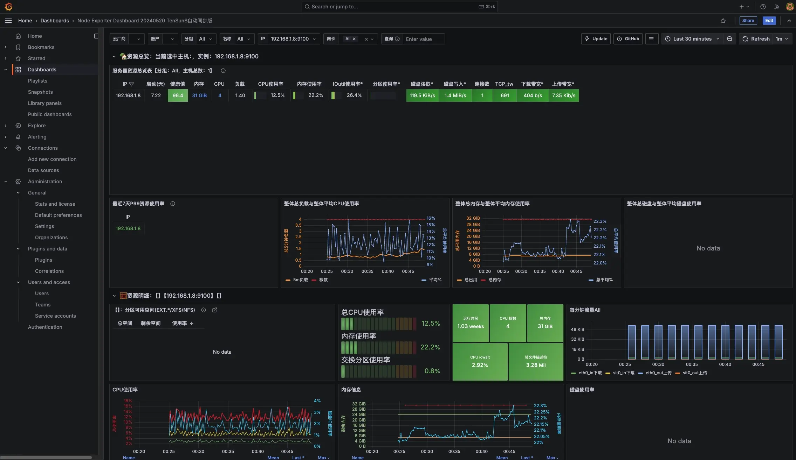Toggle 5m负载 series in legend
Image resolution: width=796 pixels, height=460 pixels.
click(300, 280)
